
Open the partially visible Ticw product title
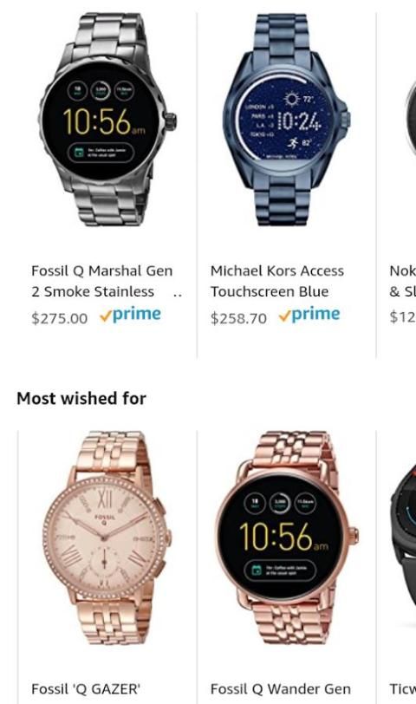tap(402, 688)
